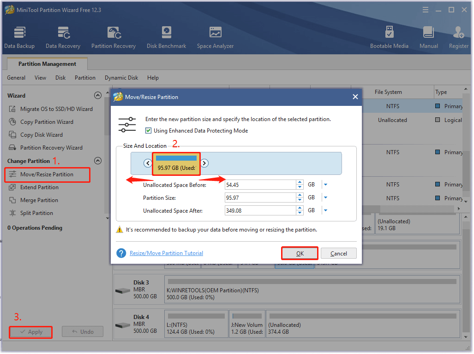Open unit dropdown for Partition Size
This screenshot has width=474, height=354.
click(x=325, y=197)
